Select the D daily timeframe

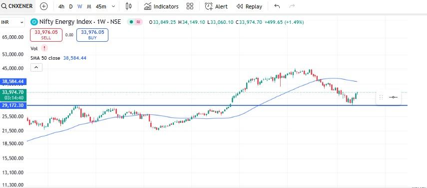pos(71,6)
